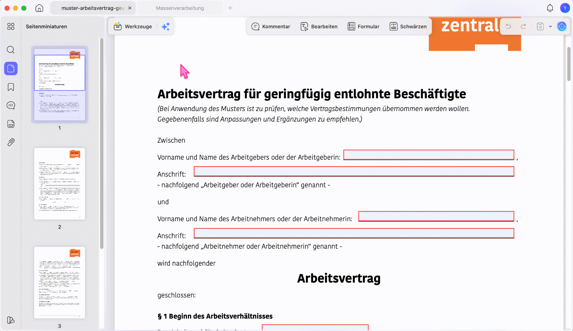Click the Arbeitnehmer Anschrift input field
Screen dimensions: 573x331
[354, 233]
